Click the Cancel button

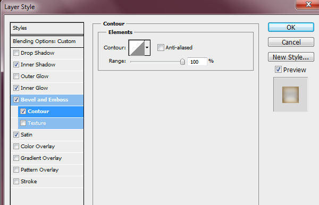[291, 42]
